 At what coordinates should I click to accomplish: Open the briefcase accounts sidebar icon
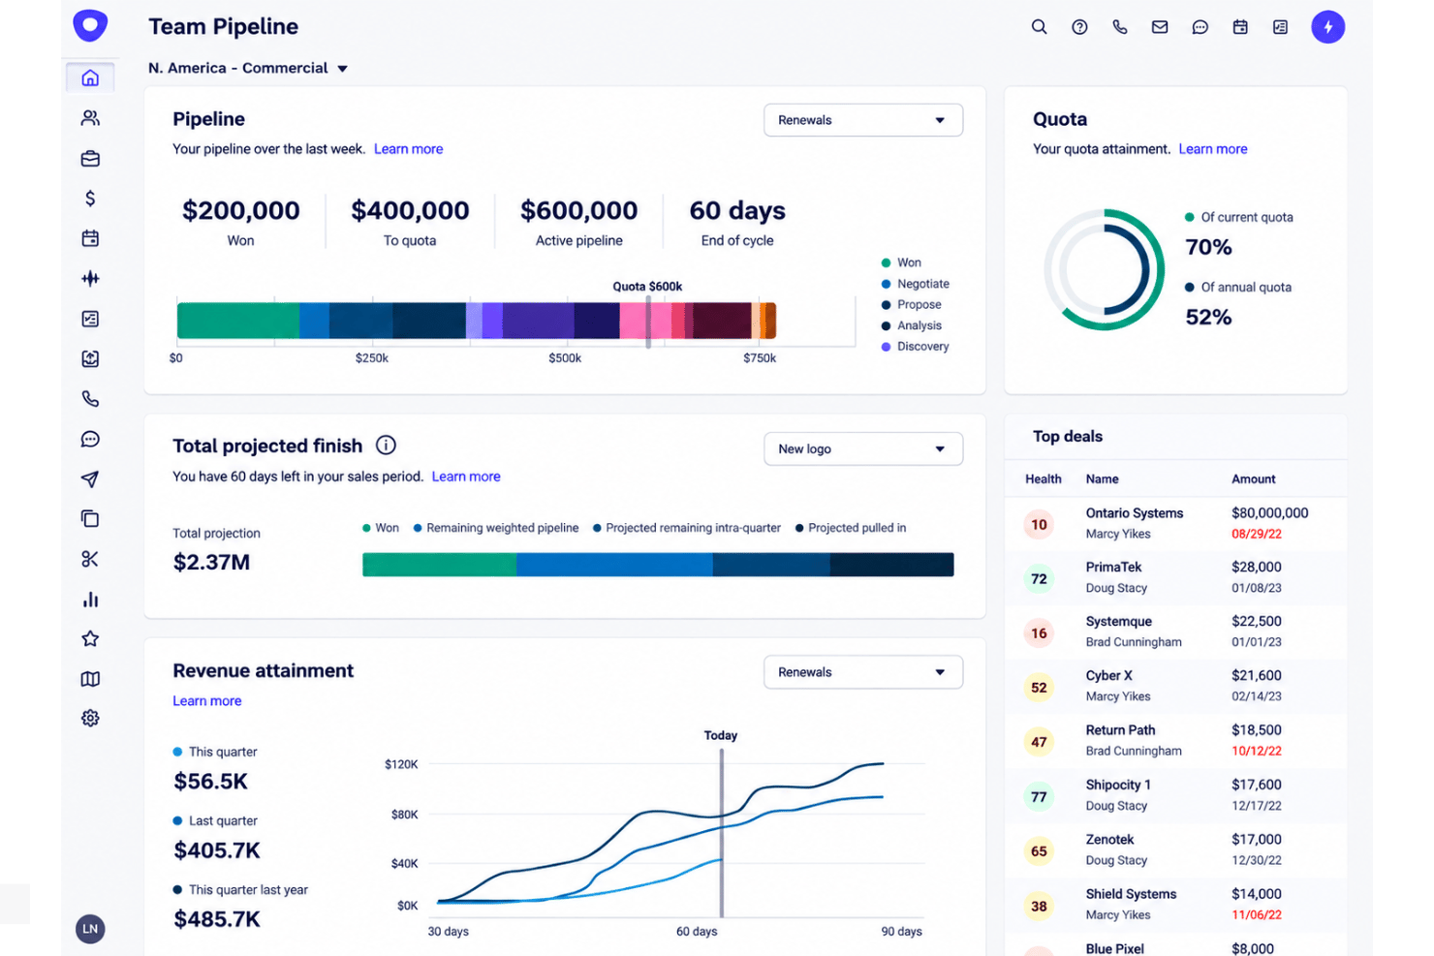(x=90, y=158)
